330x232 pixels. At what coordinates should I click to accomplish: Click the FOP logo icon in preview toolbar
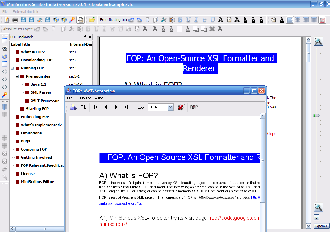(194, 107)
